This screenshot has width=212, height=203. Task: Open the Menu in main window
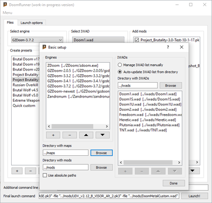point(7,13)
